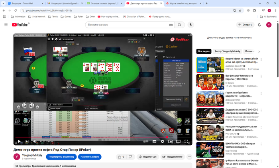Screen dimensions: 279x168
Task: Mute the video volume
Action: tap(35, 141)
